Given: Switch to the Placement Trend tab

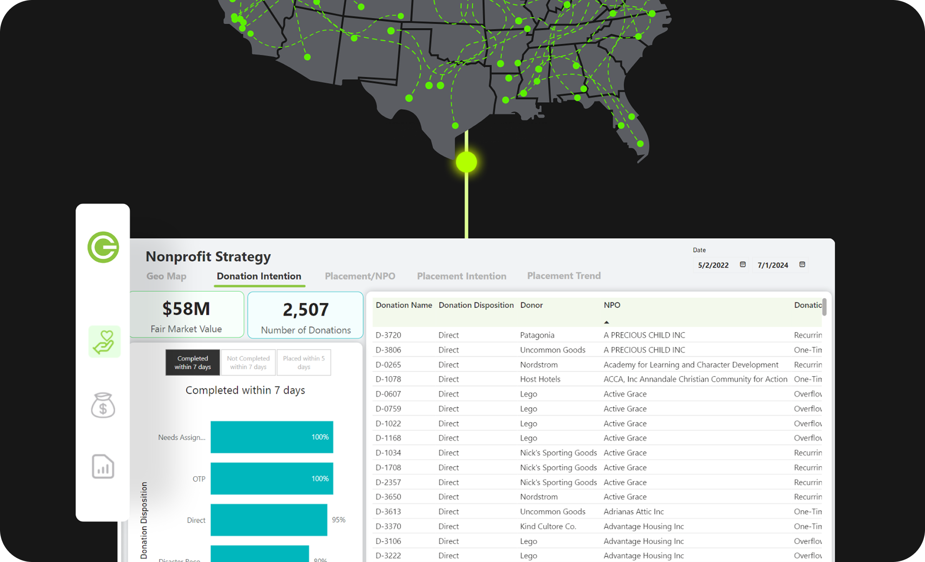Looking at the screenshot, I should [564, 276].
